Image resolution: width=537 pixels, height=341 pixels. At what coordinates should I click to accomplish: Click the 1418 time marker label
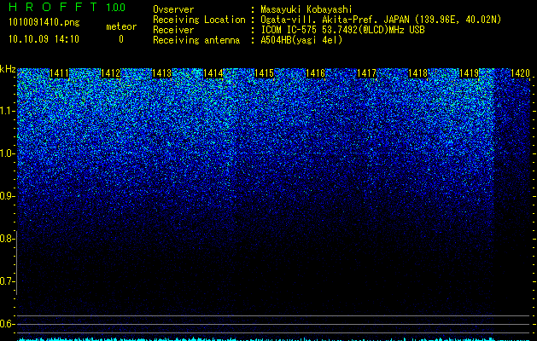(417, 73)
